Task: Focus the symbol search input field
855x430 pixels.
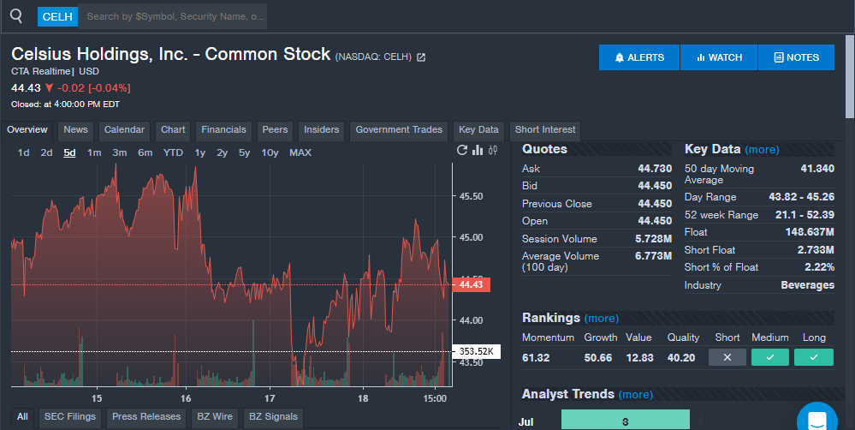Action: click(x=173, y=16)
